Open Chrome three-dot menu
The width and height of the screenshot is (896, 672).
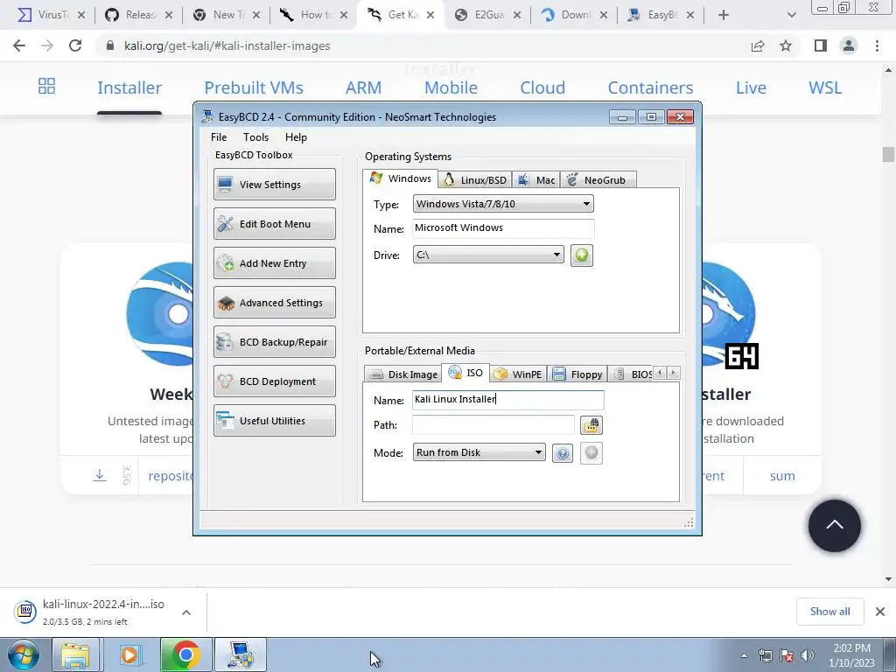click(877, 45)
